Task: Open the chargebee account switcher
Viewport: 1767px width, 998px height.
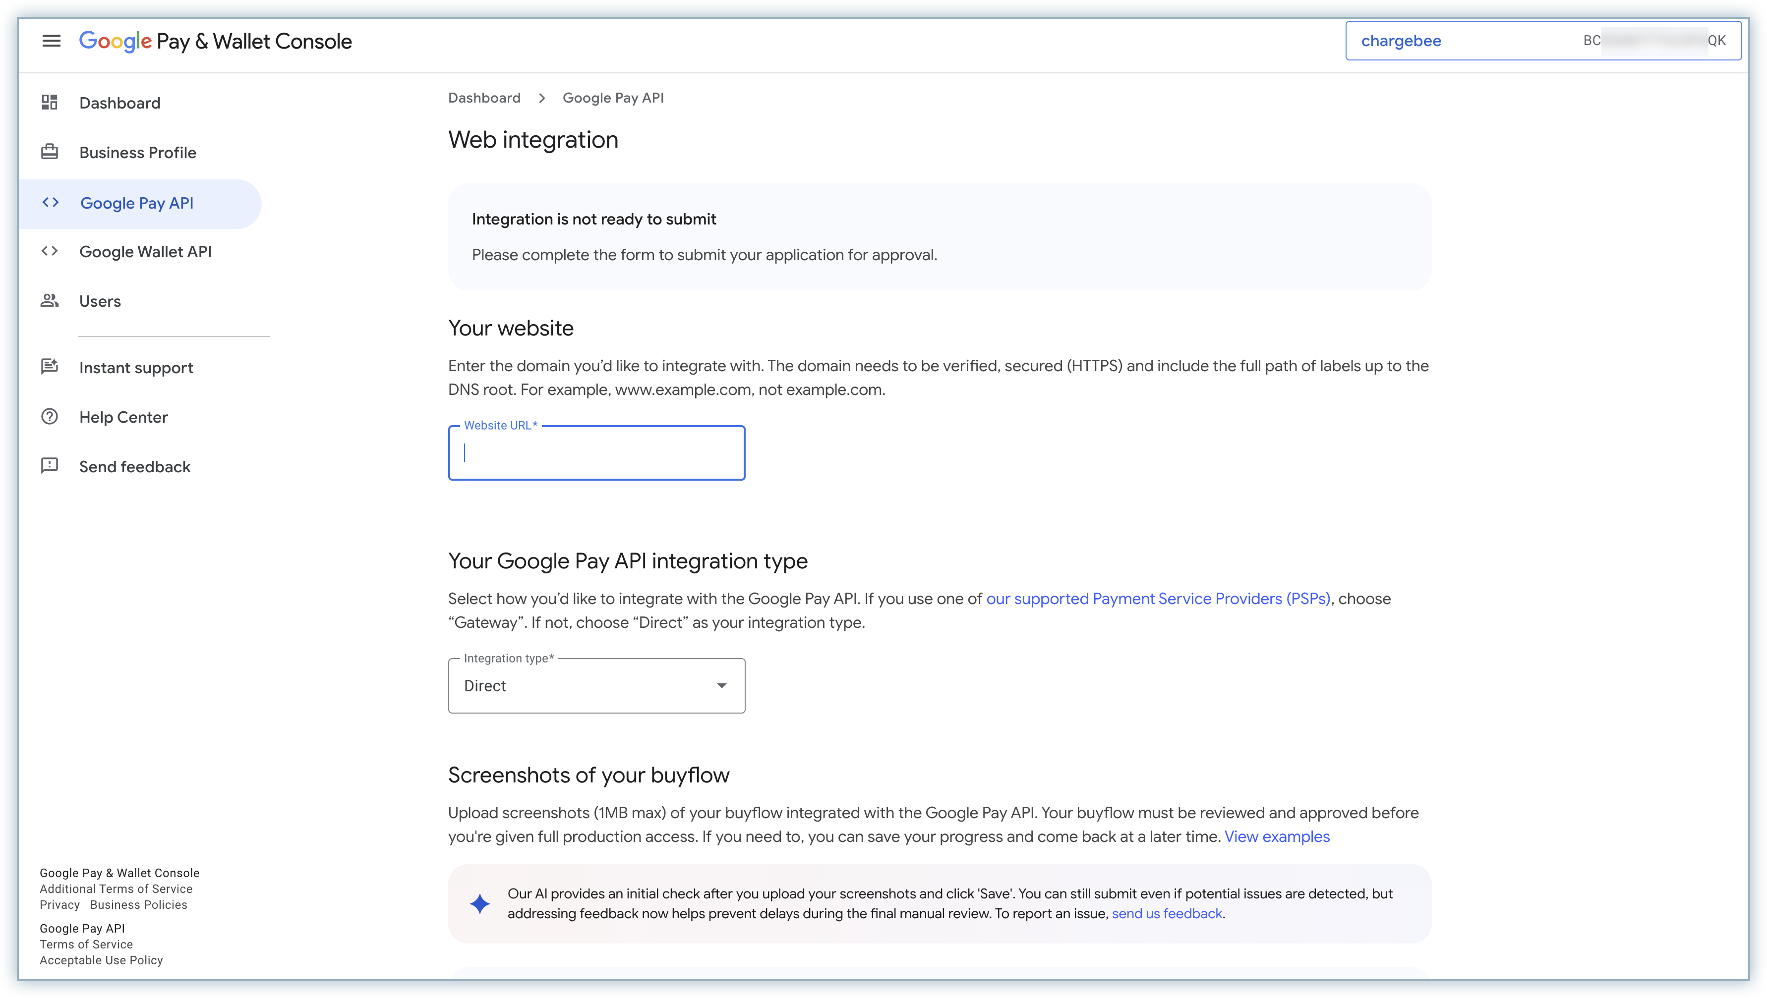Action: point(1543,41)
